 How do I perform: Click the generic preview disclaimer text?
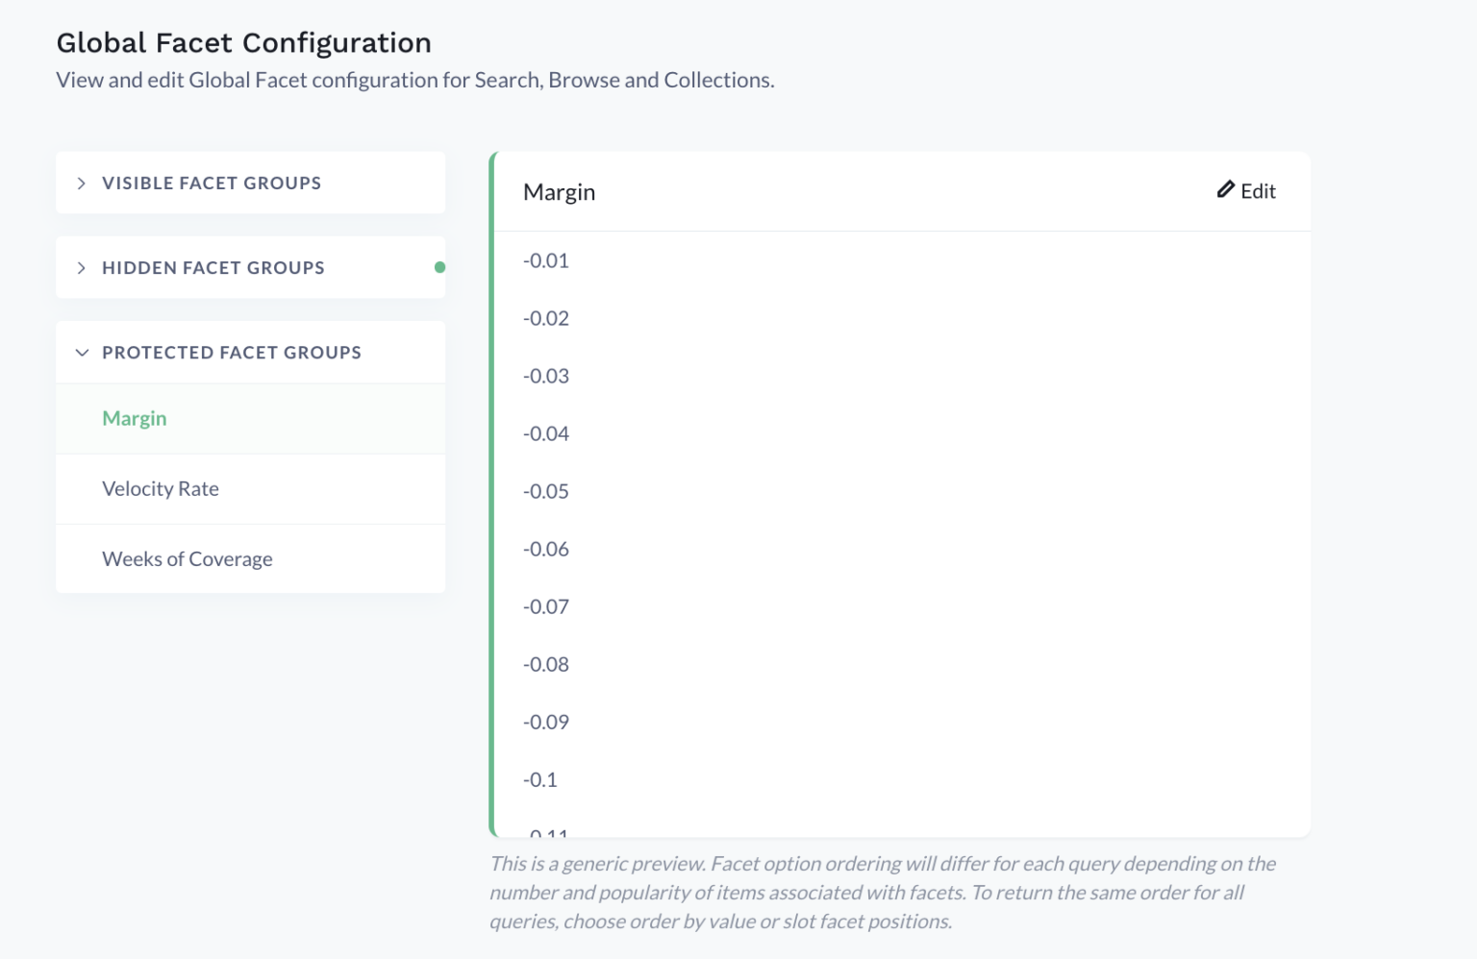(x=883, y=892)
